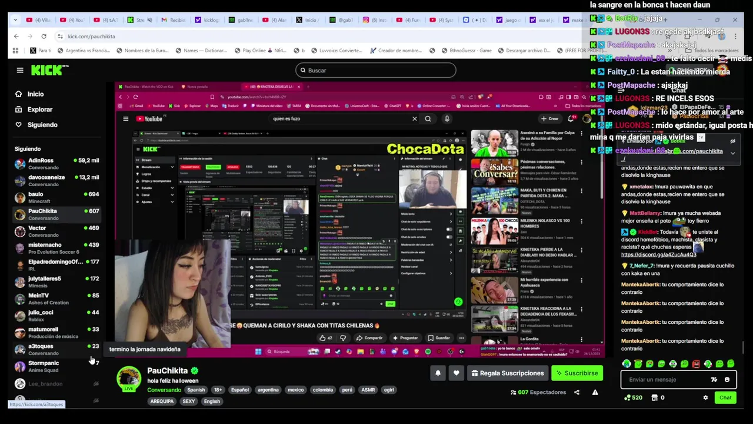Click the 520 channel points icon
Image resolution: width=753 pixels, height=424 pixels.
(x=627, y=397)
